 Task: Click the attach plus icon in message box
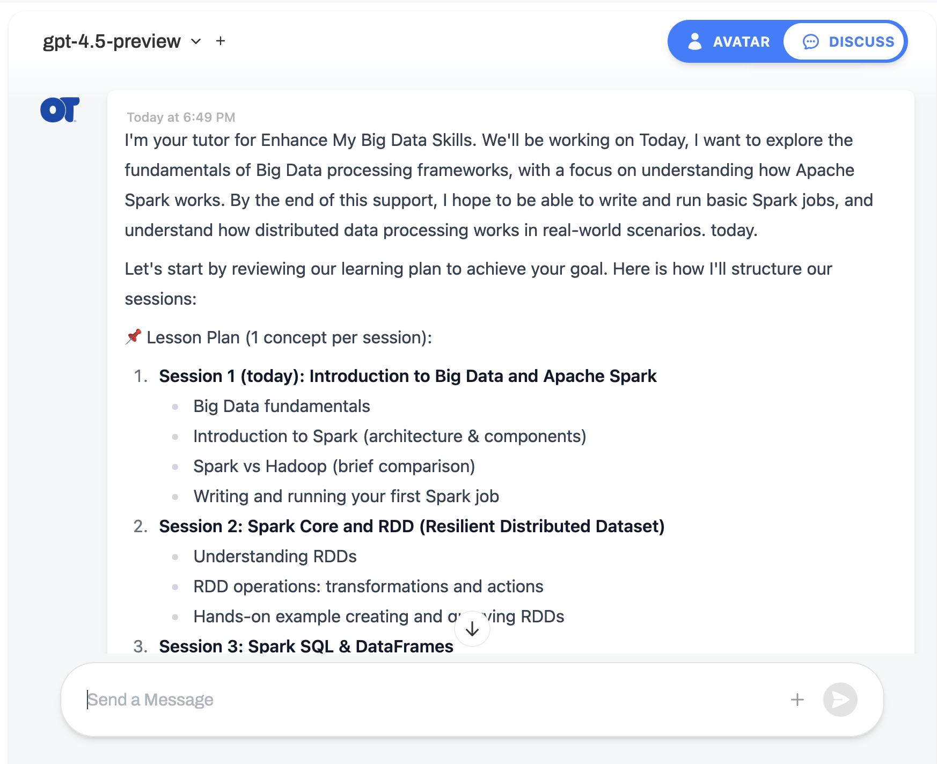(797, 700)
